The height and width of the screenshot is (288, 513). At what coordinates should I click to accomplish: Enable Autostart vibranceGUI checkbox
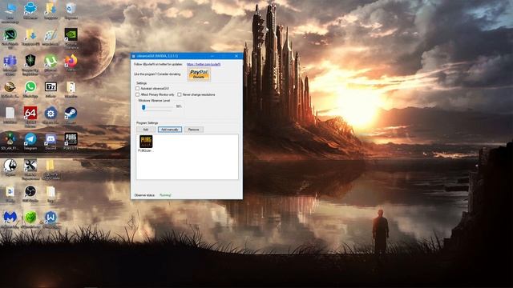(x=137, y=89)
